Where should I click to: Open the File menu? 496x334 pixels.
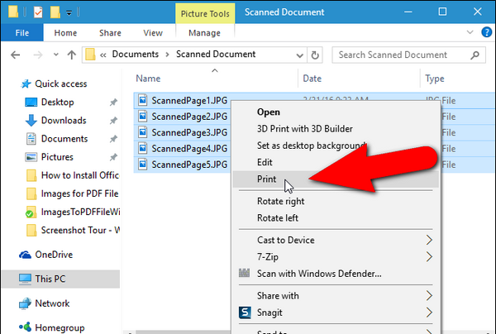[x=21, y=32]
